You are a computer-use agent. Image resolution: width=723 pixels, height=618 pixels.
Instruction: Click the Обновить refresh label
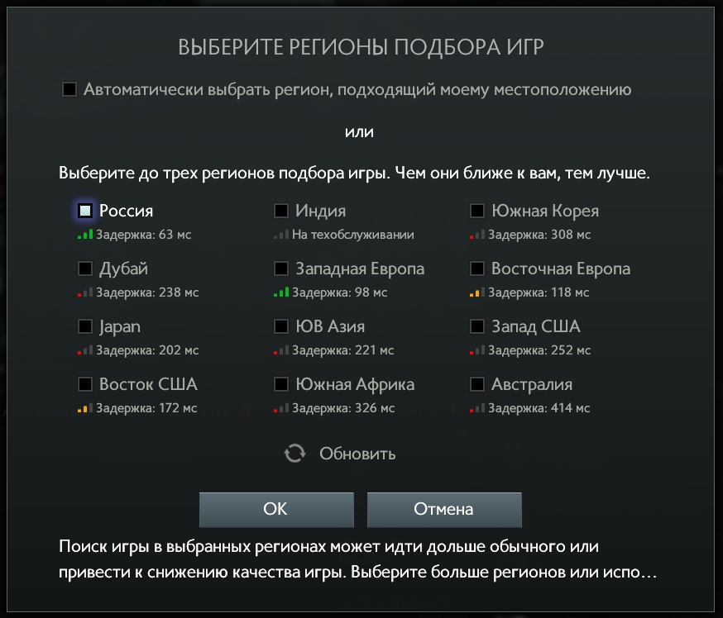coord(357,454)
